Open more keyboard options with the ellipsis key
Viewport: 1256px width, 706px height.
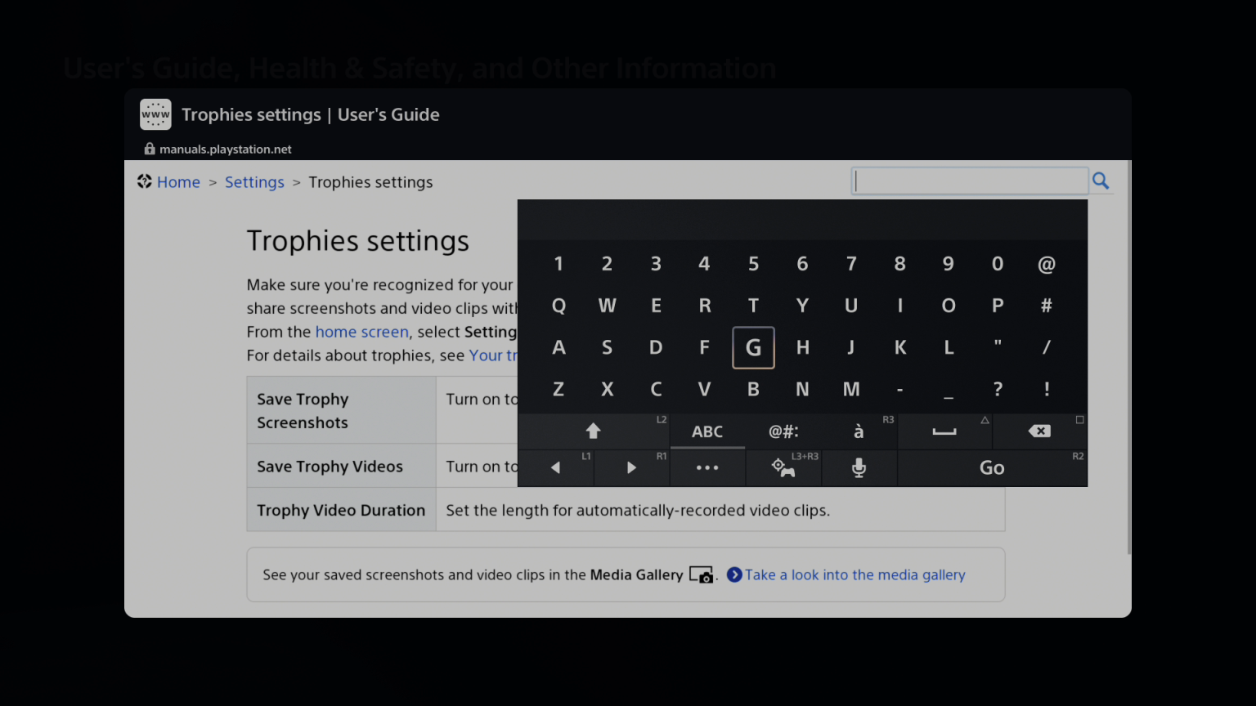[707, 467]
